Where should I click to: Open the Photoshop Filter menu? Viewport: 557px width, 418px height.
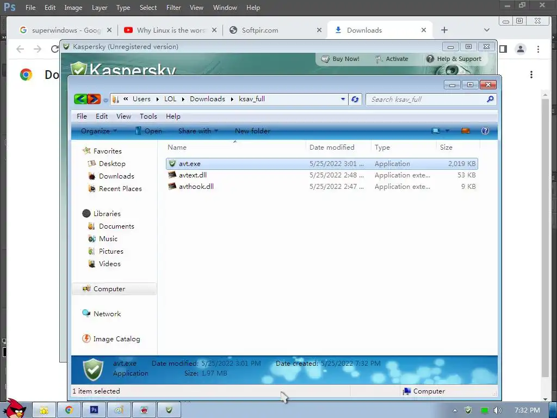tap(174, 8)
